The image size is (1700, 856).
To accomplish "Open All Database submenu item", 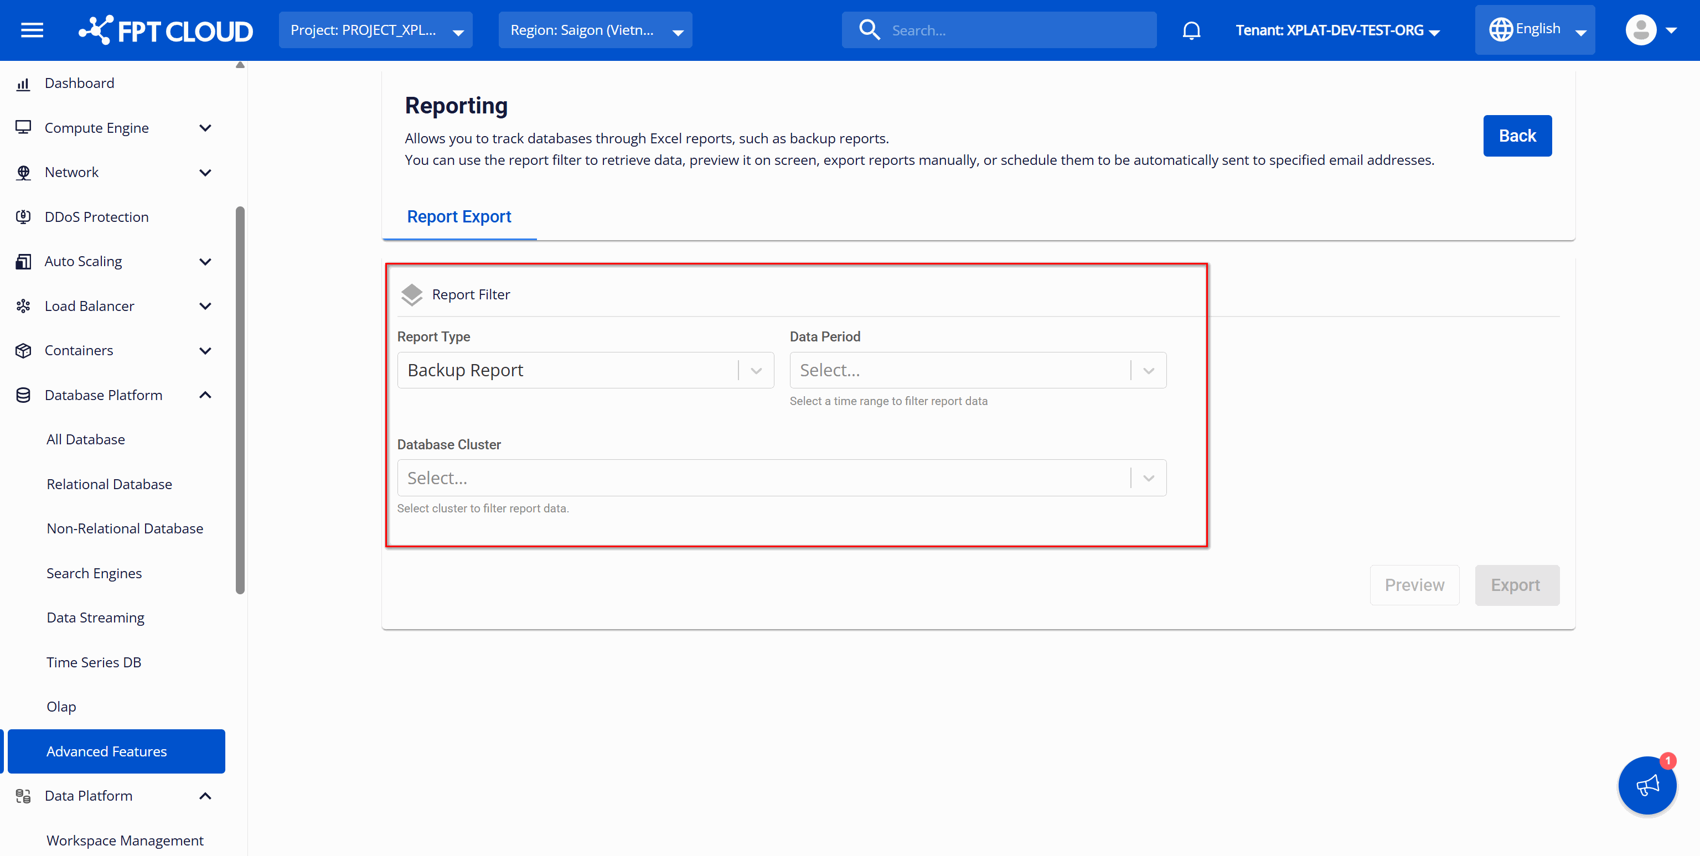I will pos(86,439).
